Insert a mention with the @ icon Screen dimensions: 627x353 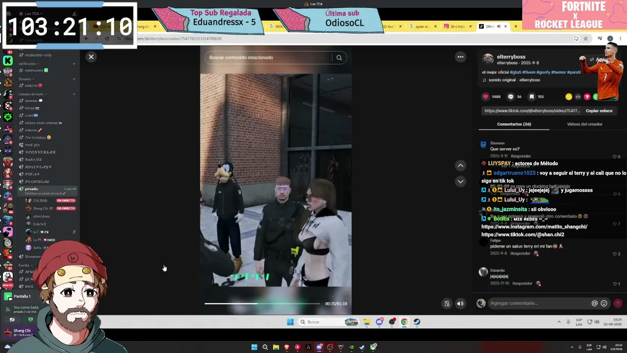pos(595,303)
